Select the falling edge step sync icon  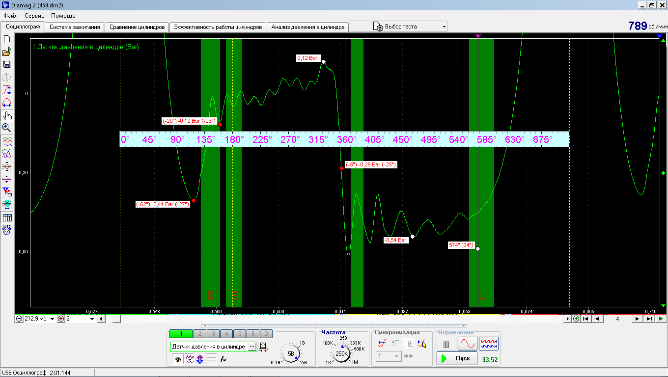[408, 343]
